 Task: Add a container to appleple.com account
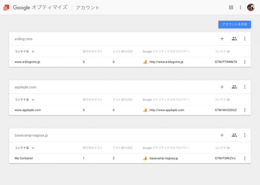tap(222, 87)
